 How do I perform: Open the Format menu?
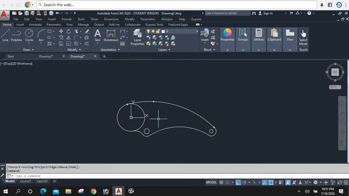coord(67,20)
